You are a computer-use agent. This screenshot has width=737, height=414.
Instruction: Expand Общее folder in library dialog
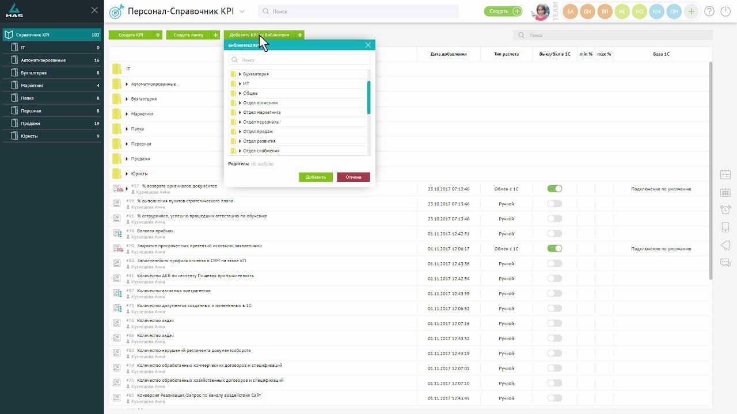[x=240, y=93]
